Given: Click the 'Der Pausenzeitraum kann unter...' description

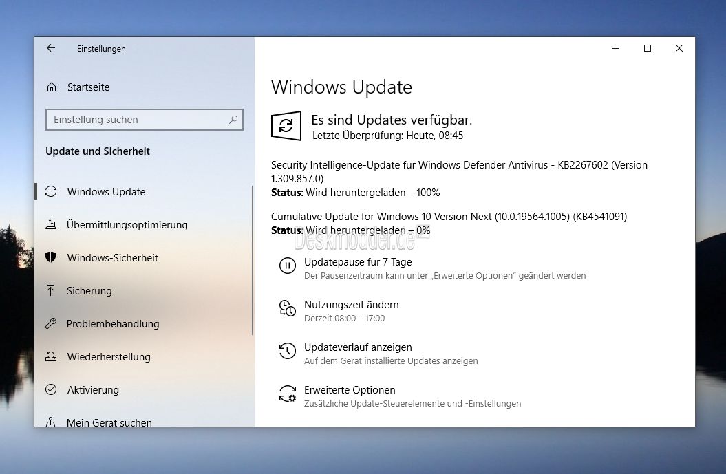Looking at the screenshot, I should tap(445, 276).
